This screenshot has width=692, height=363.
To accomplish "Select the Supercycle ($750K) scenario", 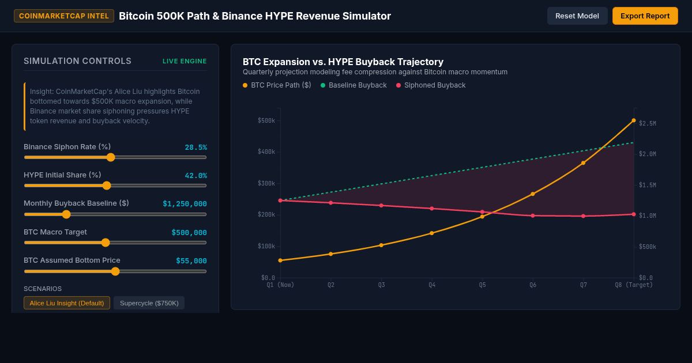I will (149, 303).
